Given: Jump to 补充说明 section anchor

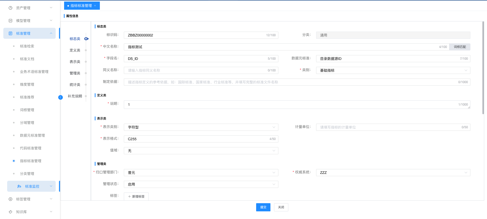Looking at the screenshot, I should (75, 96).
